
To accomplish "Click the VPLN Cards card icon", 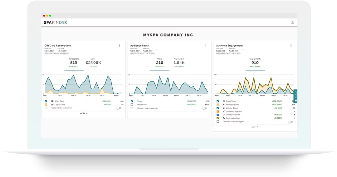I will click(x=52, y=101).
